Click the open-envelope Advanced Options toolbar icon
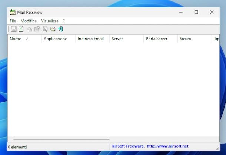The image size is (226, 155). click(53, 29)
